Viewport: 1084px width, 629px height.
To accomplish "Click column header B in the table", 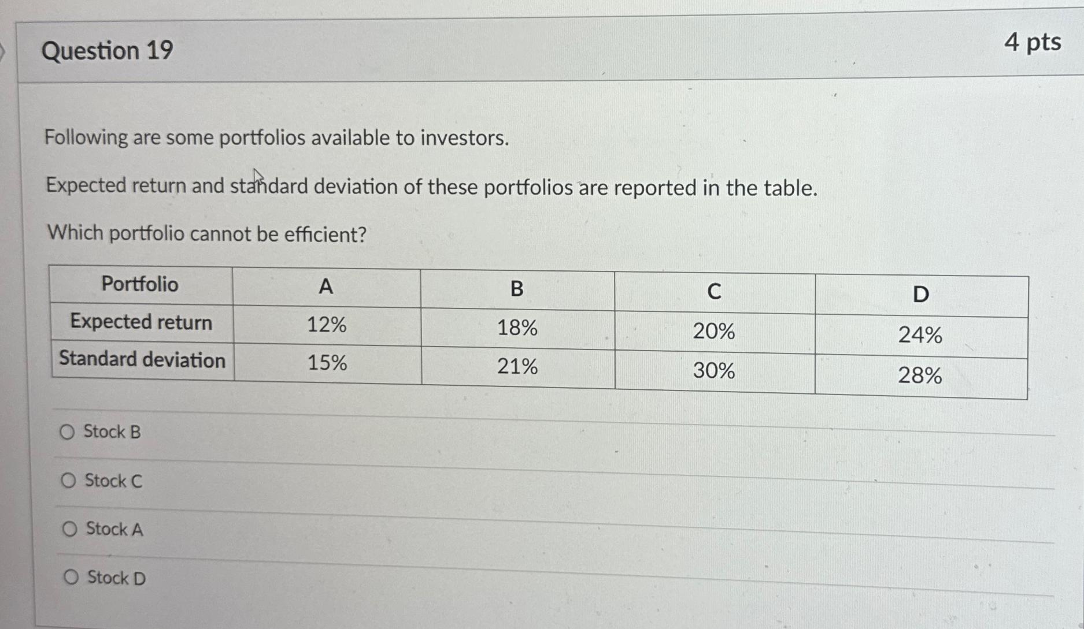I will (517, 290).
